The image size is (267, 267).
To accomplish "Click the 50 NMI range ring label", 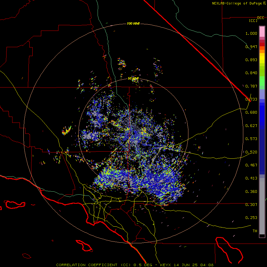I will click(133, 79).
